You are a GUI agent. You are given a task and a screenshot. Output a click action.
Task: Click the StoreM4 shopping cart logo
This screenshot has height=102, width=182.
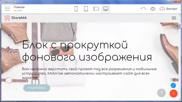[x=7, y=18]
